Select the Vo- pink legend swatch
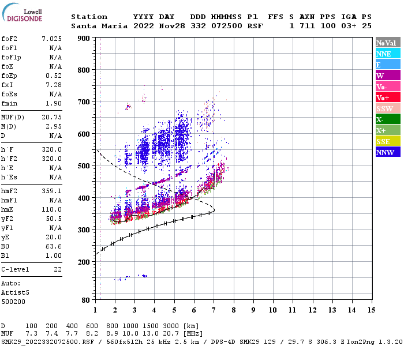Viewport: 404px width, 346px height. tap(388, 86)
